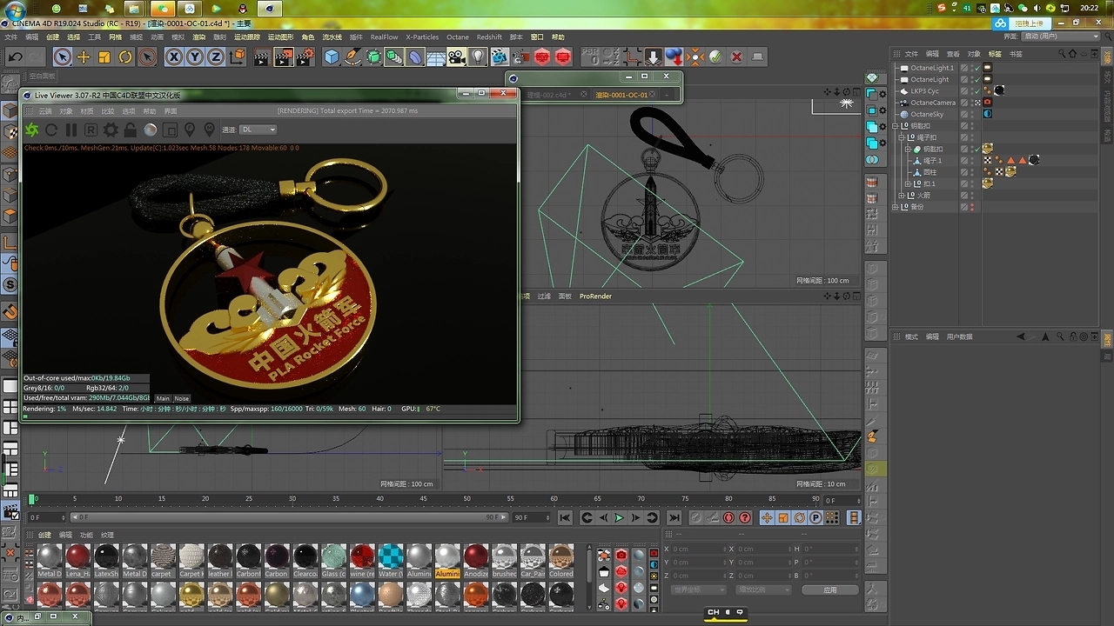The width and height of the screenshot is (1114, 626).
Task: Restart render in Live Viewer
Action: [x=51, y=130]
